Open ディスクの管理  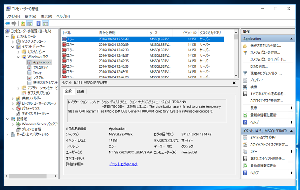[32, 129]
